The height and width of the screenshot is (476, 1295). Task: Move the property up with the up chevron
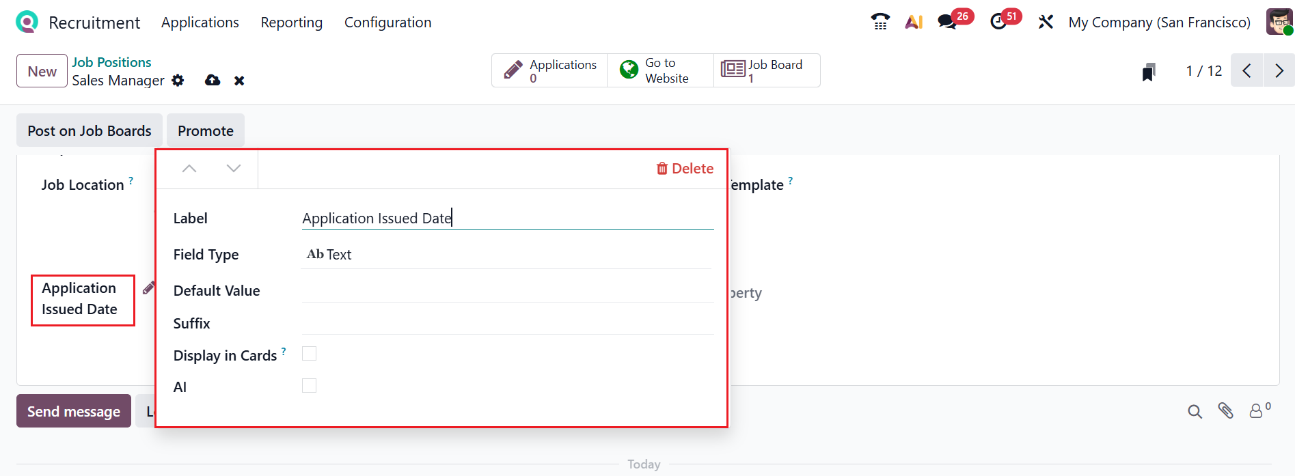(x=189, y=169)
